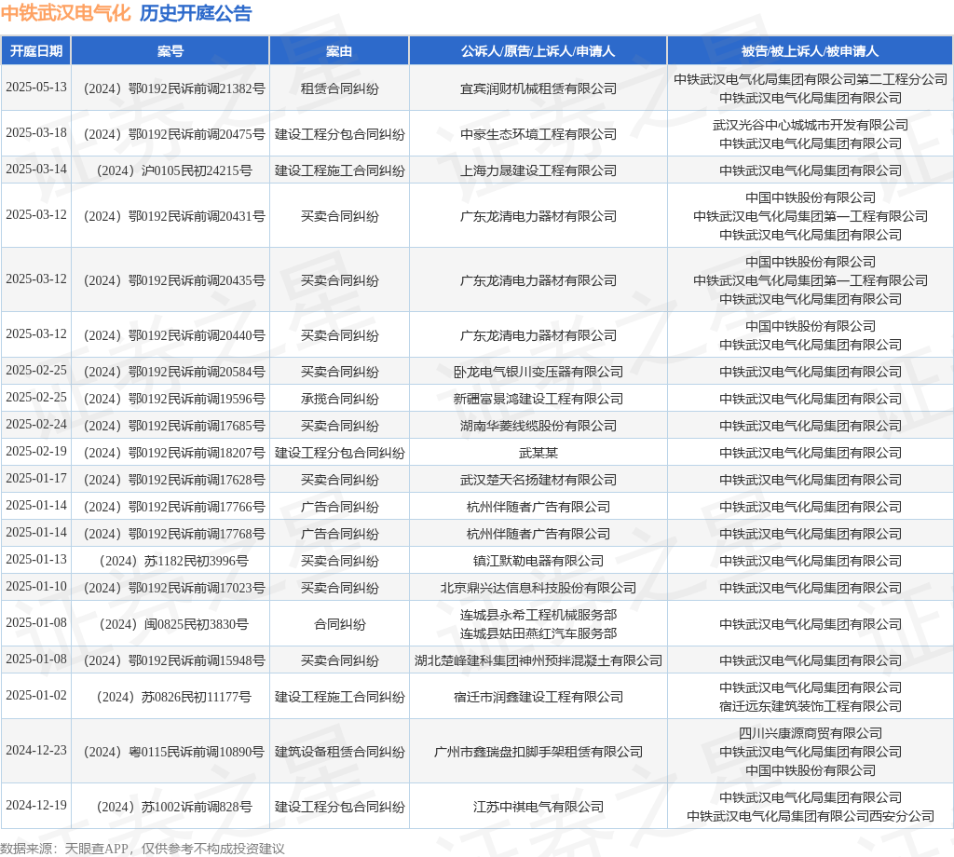
Task: Click defendant 宿迁远东建筑装饰工程有限公司
Action: [811, 707]
